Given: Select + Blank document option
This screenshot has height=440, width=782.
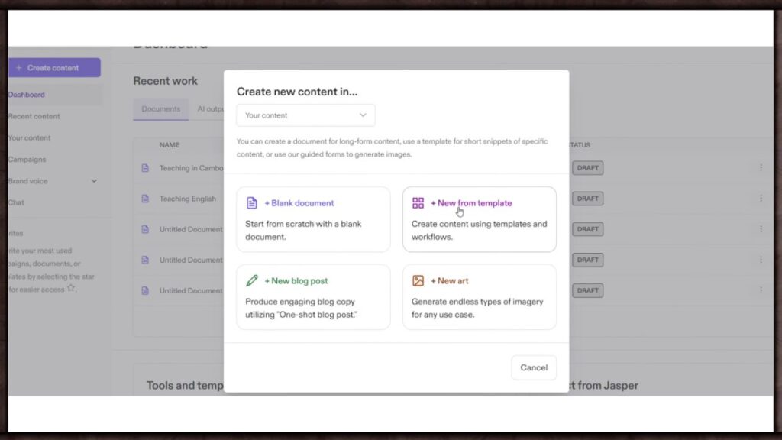Looking at the screenshot, I should point(313,219).
